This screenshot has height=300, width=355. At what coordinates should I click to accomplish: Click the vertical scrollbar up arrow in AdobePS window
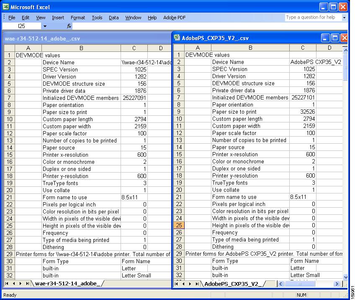click(345, 51)
